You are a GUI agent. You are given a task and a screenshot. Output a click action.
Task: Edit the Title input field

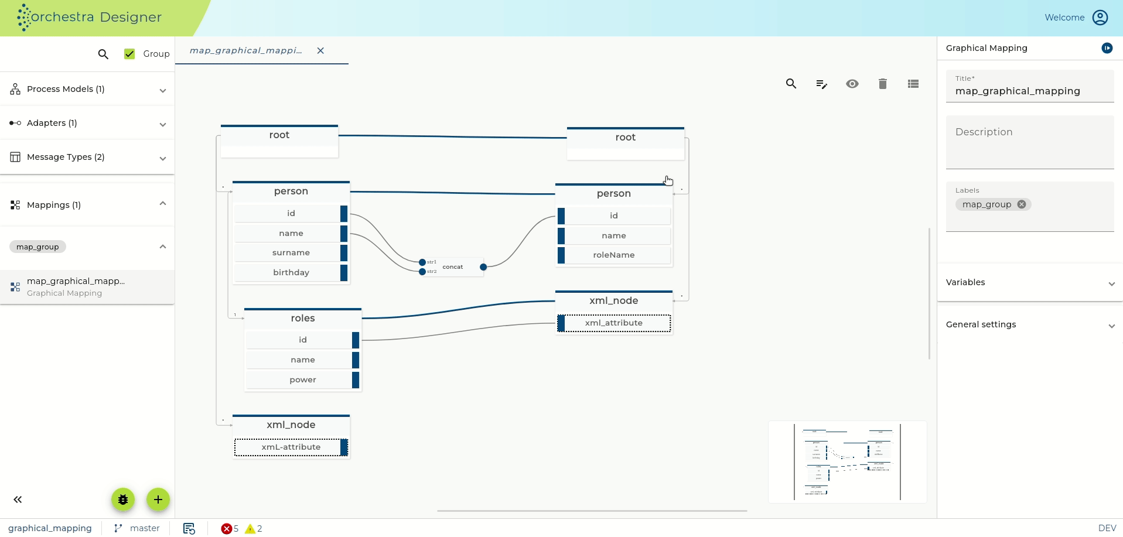pyautogui.click(x=1030, y=86)
